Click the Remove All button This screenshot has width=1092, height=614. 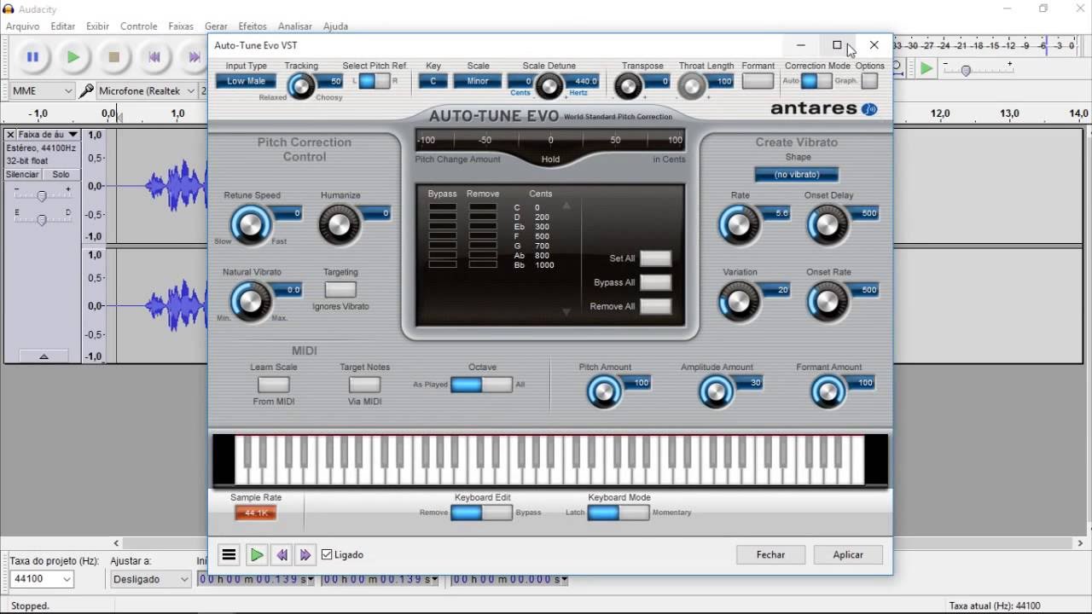pyautogui.click(x=655, y=306)
